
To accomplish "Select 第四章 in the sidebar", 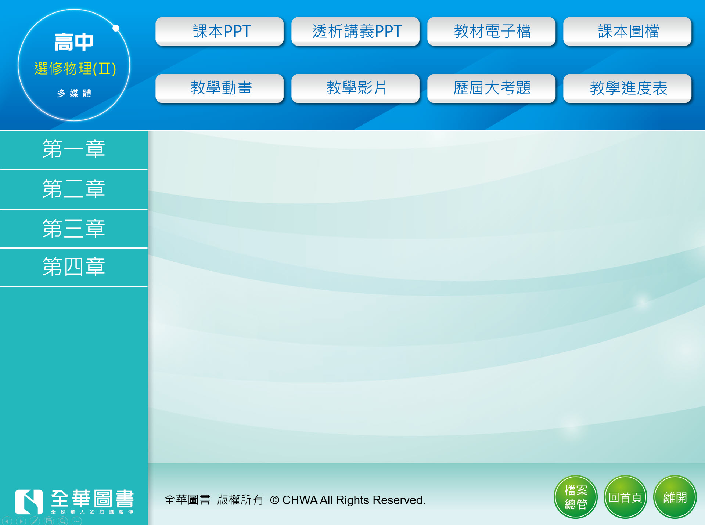I will click(74, 267).
